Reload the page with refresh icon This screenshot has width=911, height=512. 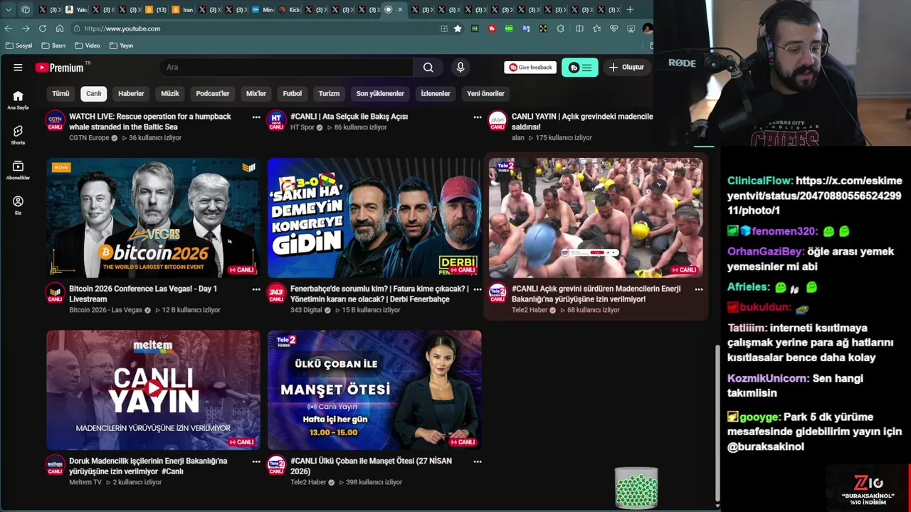pyautogui.click(x=43, y=28)
